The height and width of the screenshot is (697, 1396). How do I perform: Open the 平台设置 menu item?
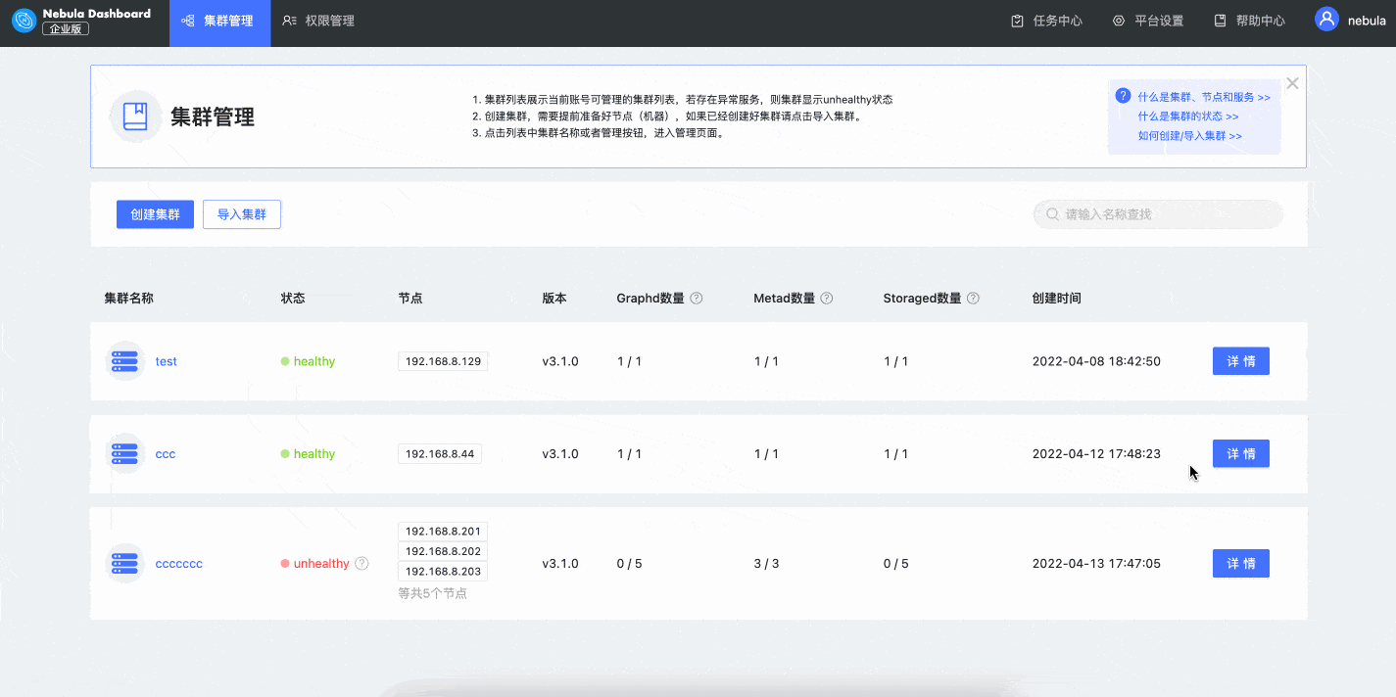coord(1148,21)
